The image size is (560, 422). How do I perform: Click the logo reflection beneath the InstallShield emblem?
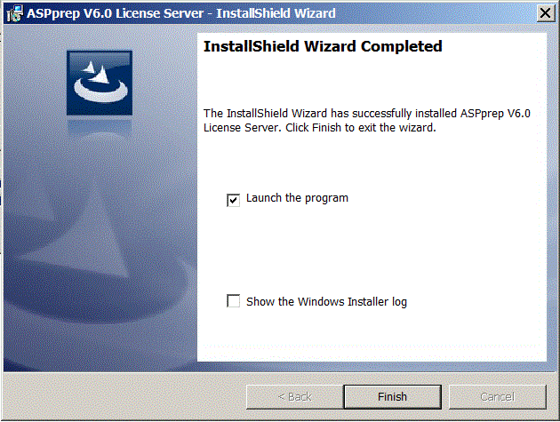[x=100, y=127]
